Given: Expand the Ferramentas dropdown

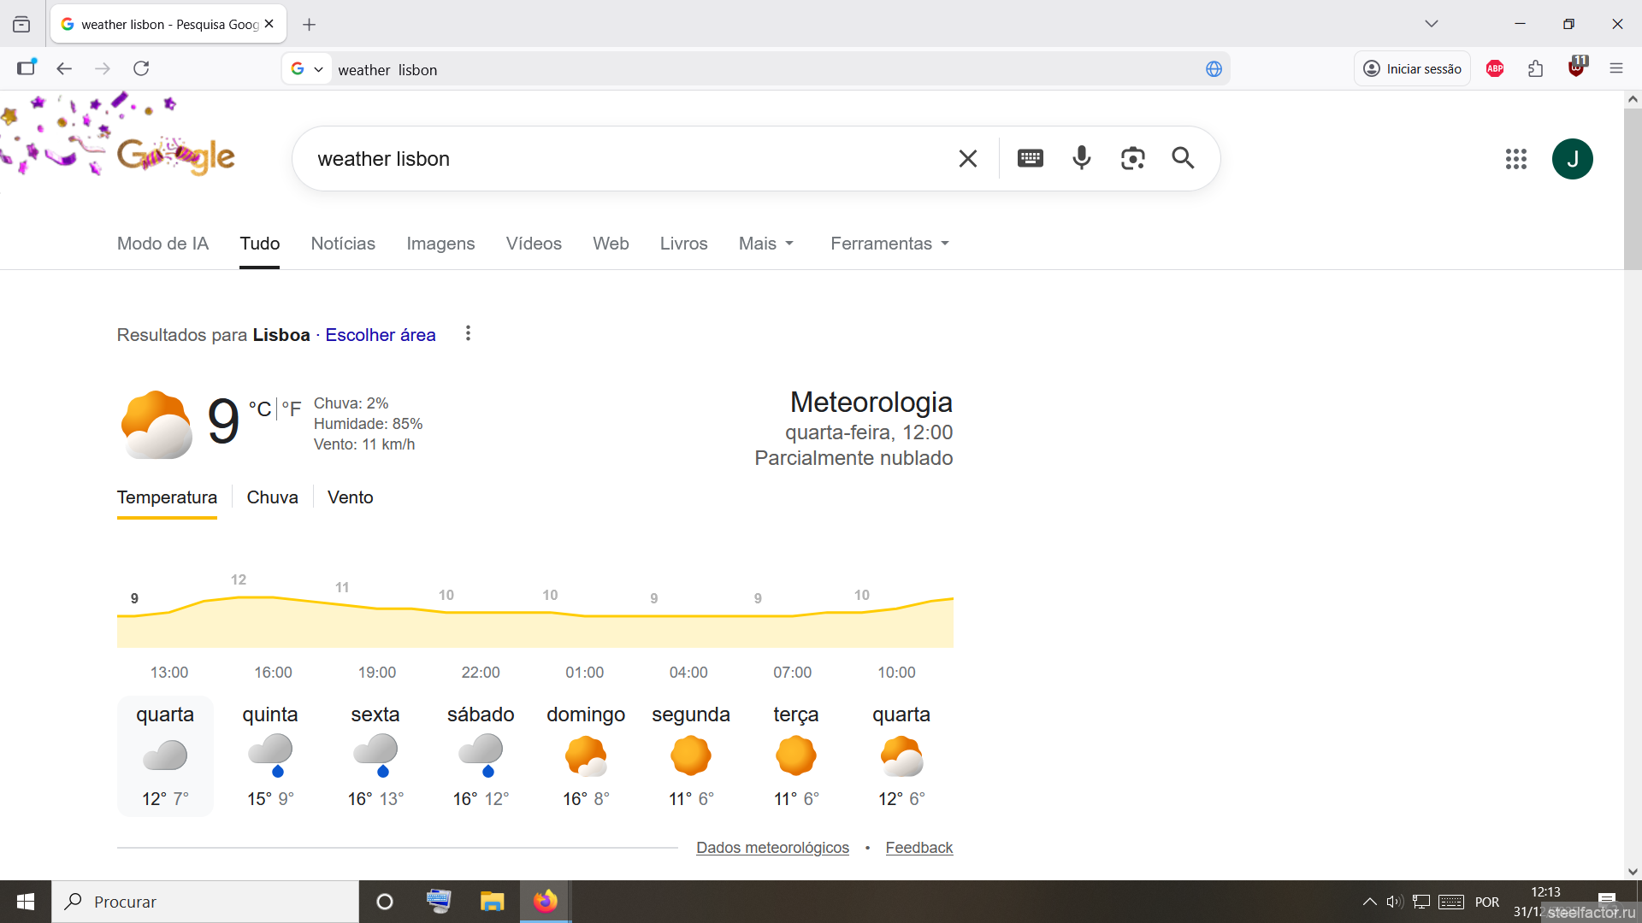Looking at the screenshot, I should [x=889, y=244].
